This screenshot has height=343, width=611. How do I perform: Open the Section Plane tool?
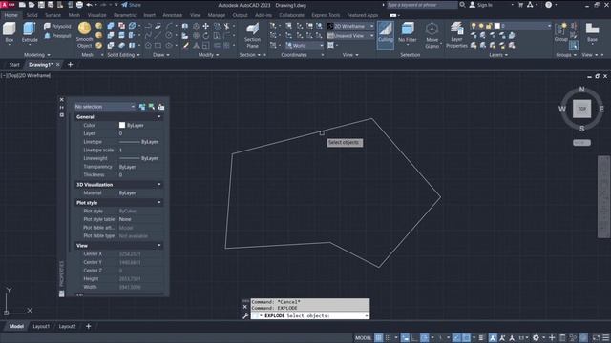click(x=252, y=35)
